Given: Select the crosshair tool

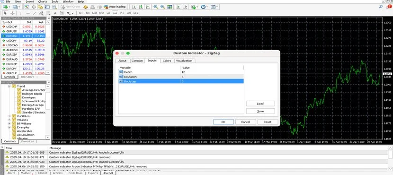Looking at the screenshot, I should tap(12, 13).
